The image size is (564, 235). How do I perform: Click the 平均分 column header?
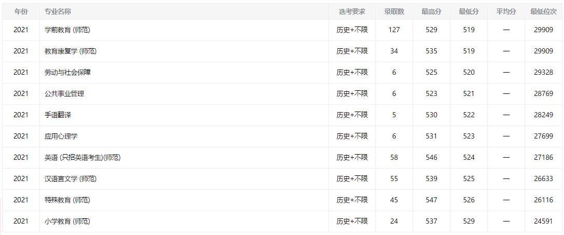506,11
